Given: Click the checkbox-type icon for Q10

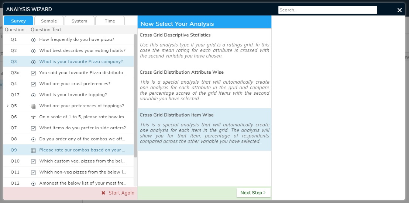Looking at the screenshot, I should [33, 161].
